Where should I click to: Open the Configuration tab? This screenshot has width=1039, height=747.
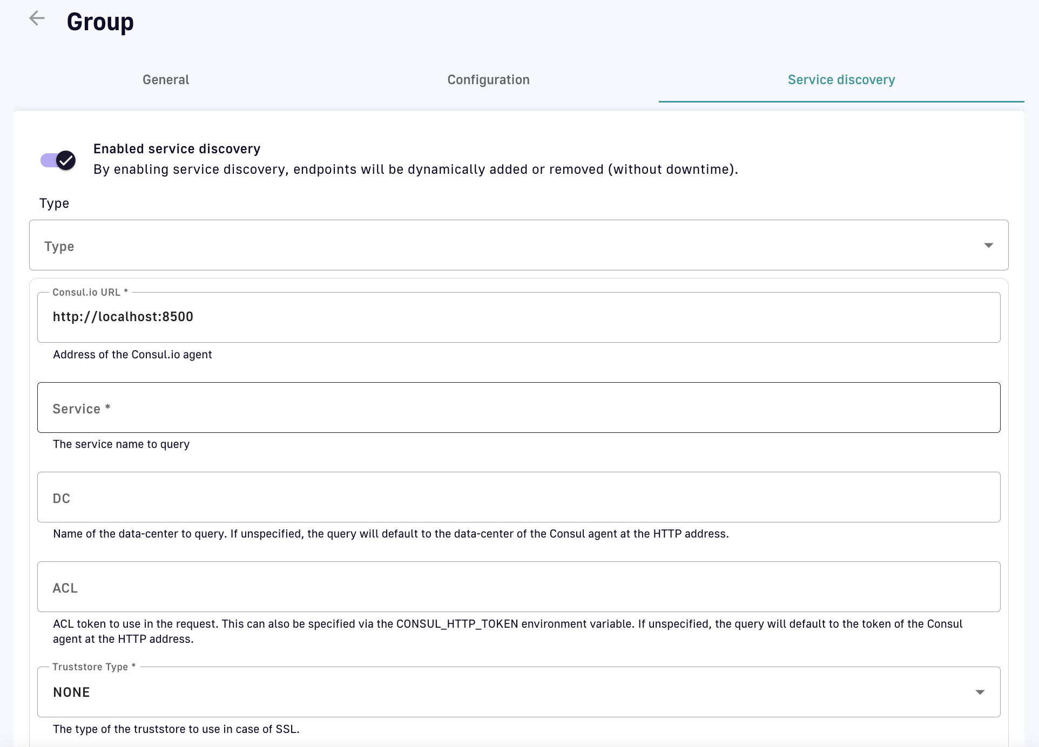488,80
